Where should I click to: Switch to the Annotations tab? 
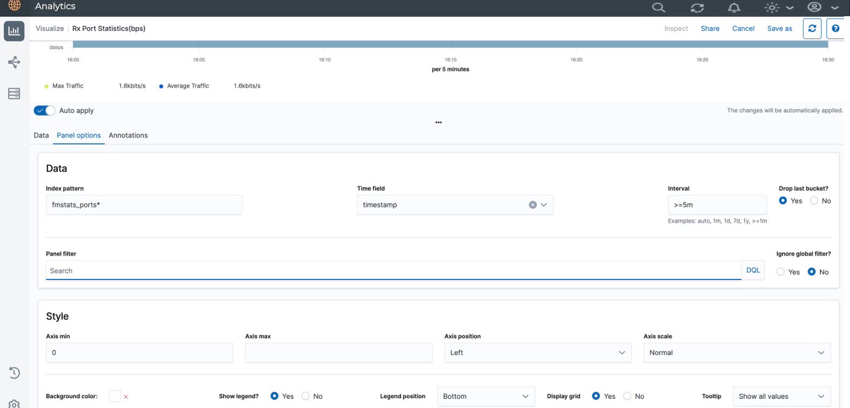click(128, 135)
